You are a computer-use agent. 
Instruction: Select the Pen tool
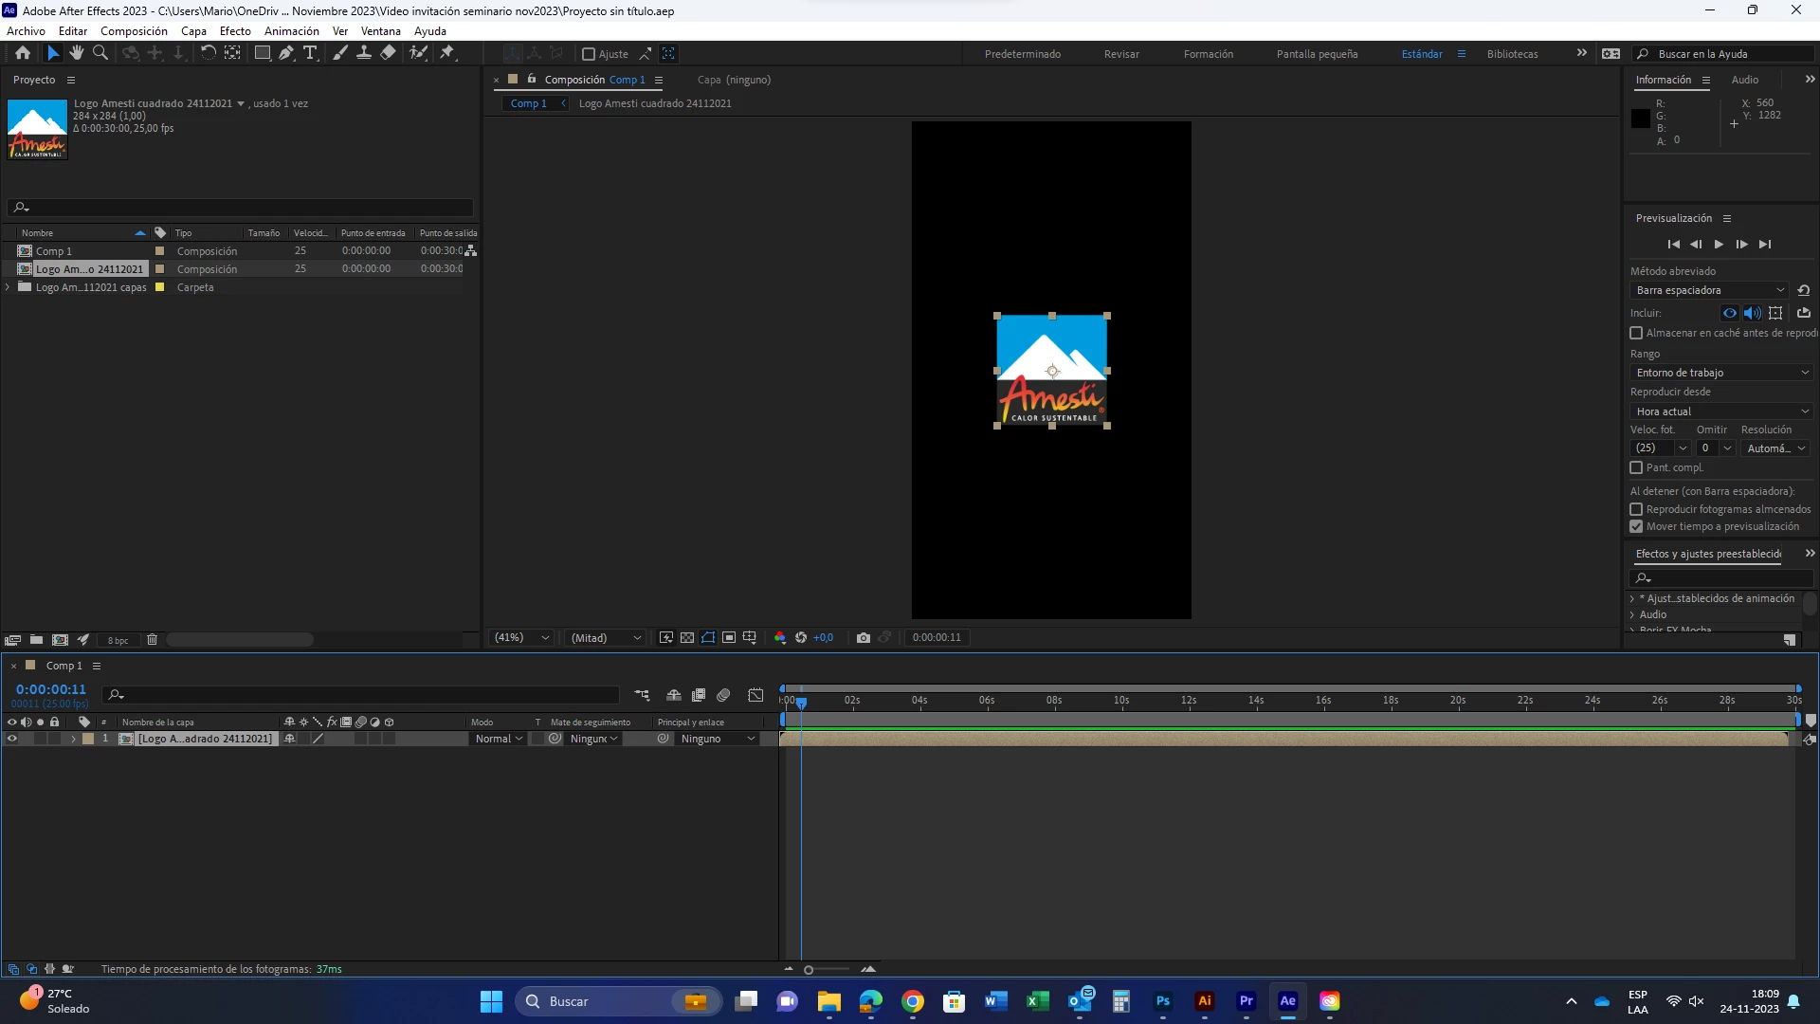point(285,53)
